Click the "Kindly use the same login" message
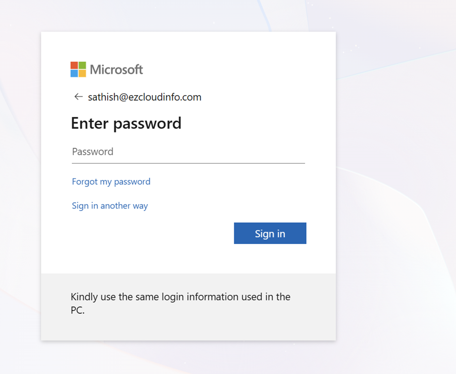 180,297
